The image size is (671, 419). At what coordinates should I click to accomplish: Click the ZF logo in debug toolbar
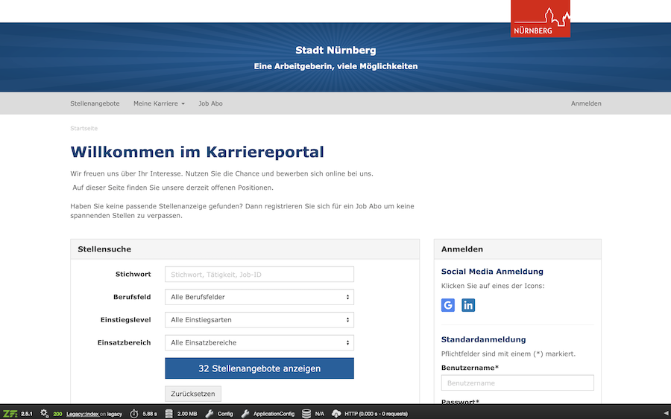[10, 413]
